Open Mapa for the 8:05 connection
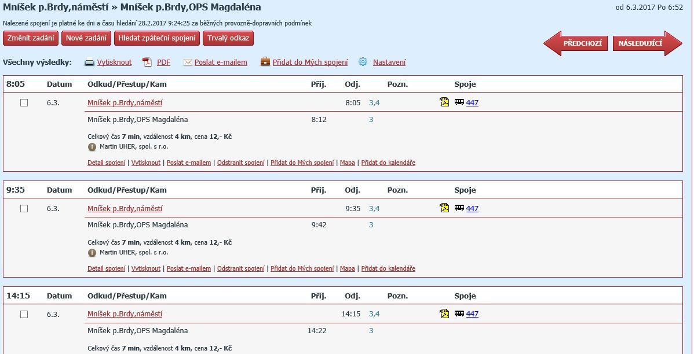The height and width of the screenshot is (354, 694). tap(348, 163)
